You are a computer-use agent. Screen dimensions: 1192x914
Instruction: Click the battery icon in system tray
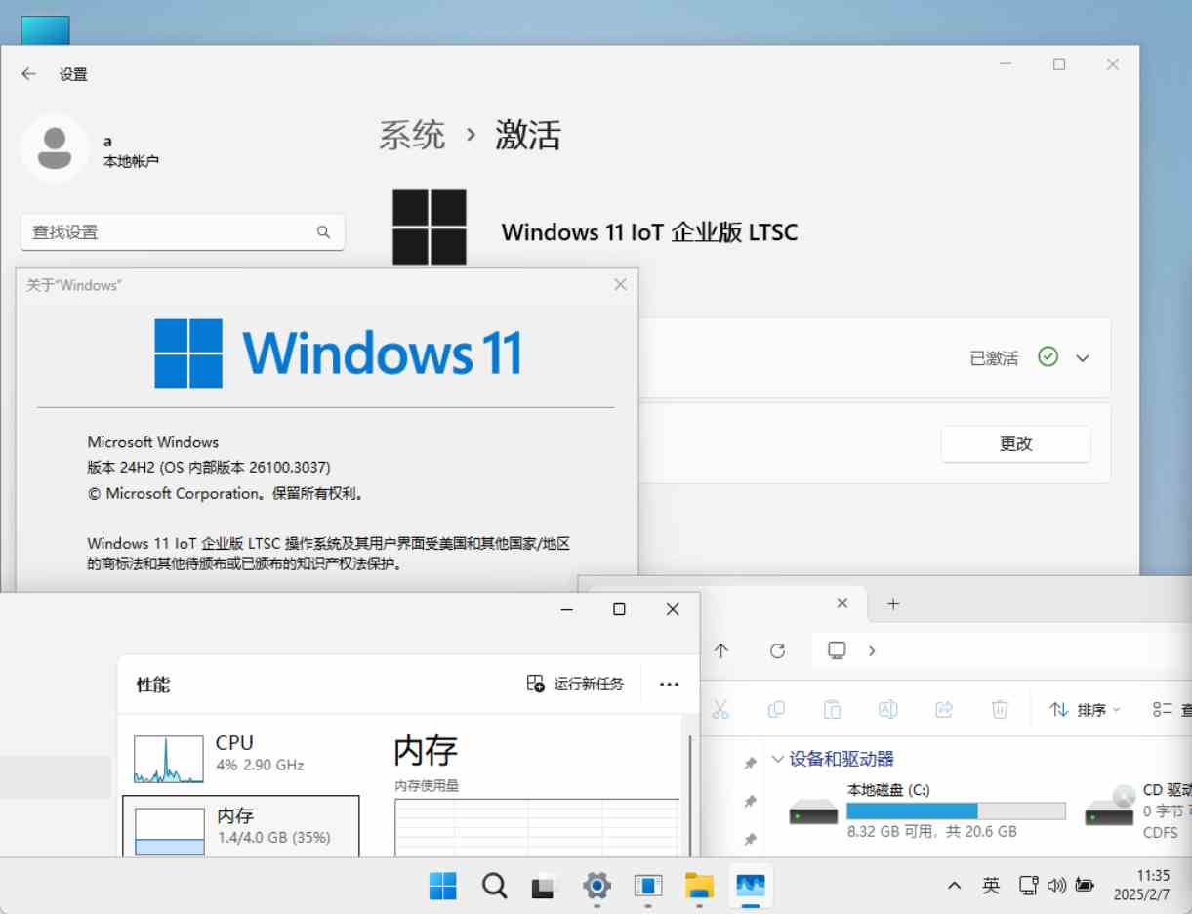[1084, 886]
